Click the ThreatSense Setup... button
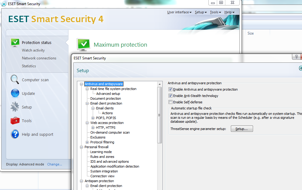This screenshot has height=190, width=302. [242, 129]
